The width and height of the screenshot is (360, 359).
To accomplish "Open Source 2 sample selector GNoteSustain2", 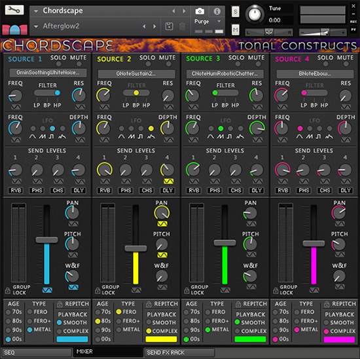I will point(136,74).
